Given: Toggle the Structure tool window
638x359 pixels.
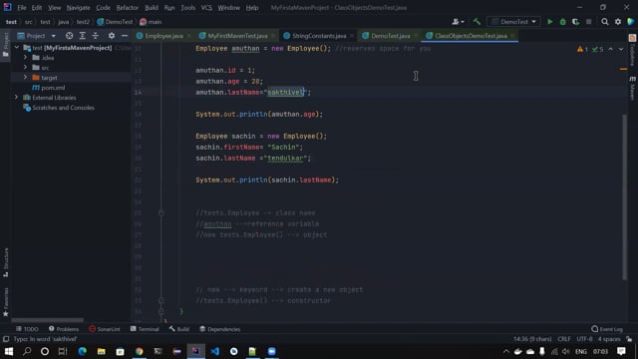Looking at the screenshot, I should click(x=6, y=262).
